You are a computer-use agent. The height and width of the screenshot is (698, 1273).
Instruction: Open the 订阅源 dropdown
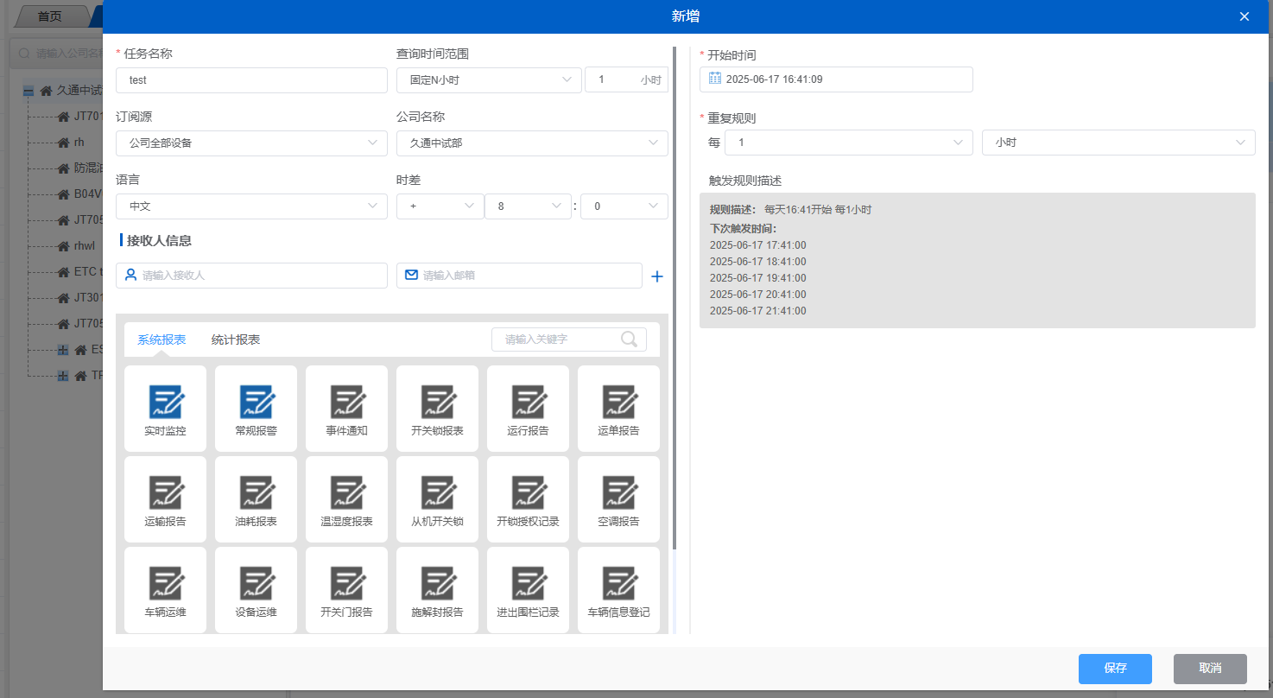pyautogui.click(x=251, y=143)
